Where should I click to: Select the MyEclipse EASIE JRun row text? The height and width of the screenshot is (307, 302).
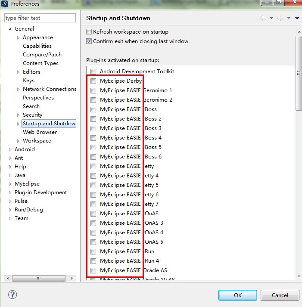click(x=127, y=251)
